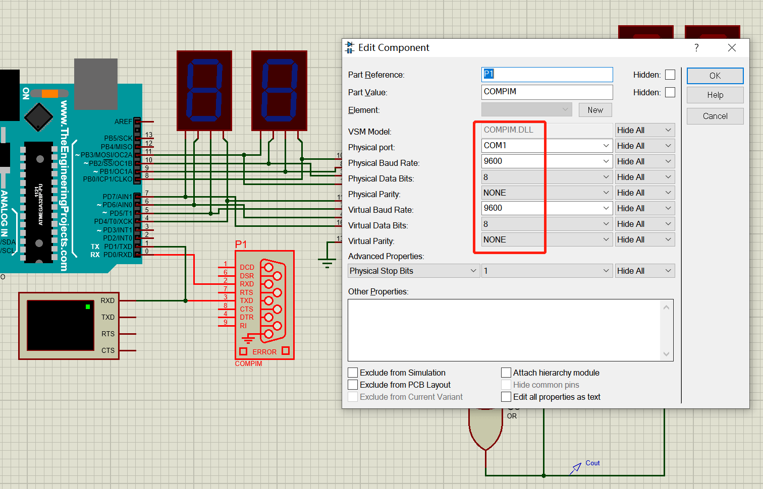Image resolution: width=763 pixels, height=489 pixels.
Task: Open the Virtual Baud Rate dropdown
Action: click(547, 208)
